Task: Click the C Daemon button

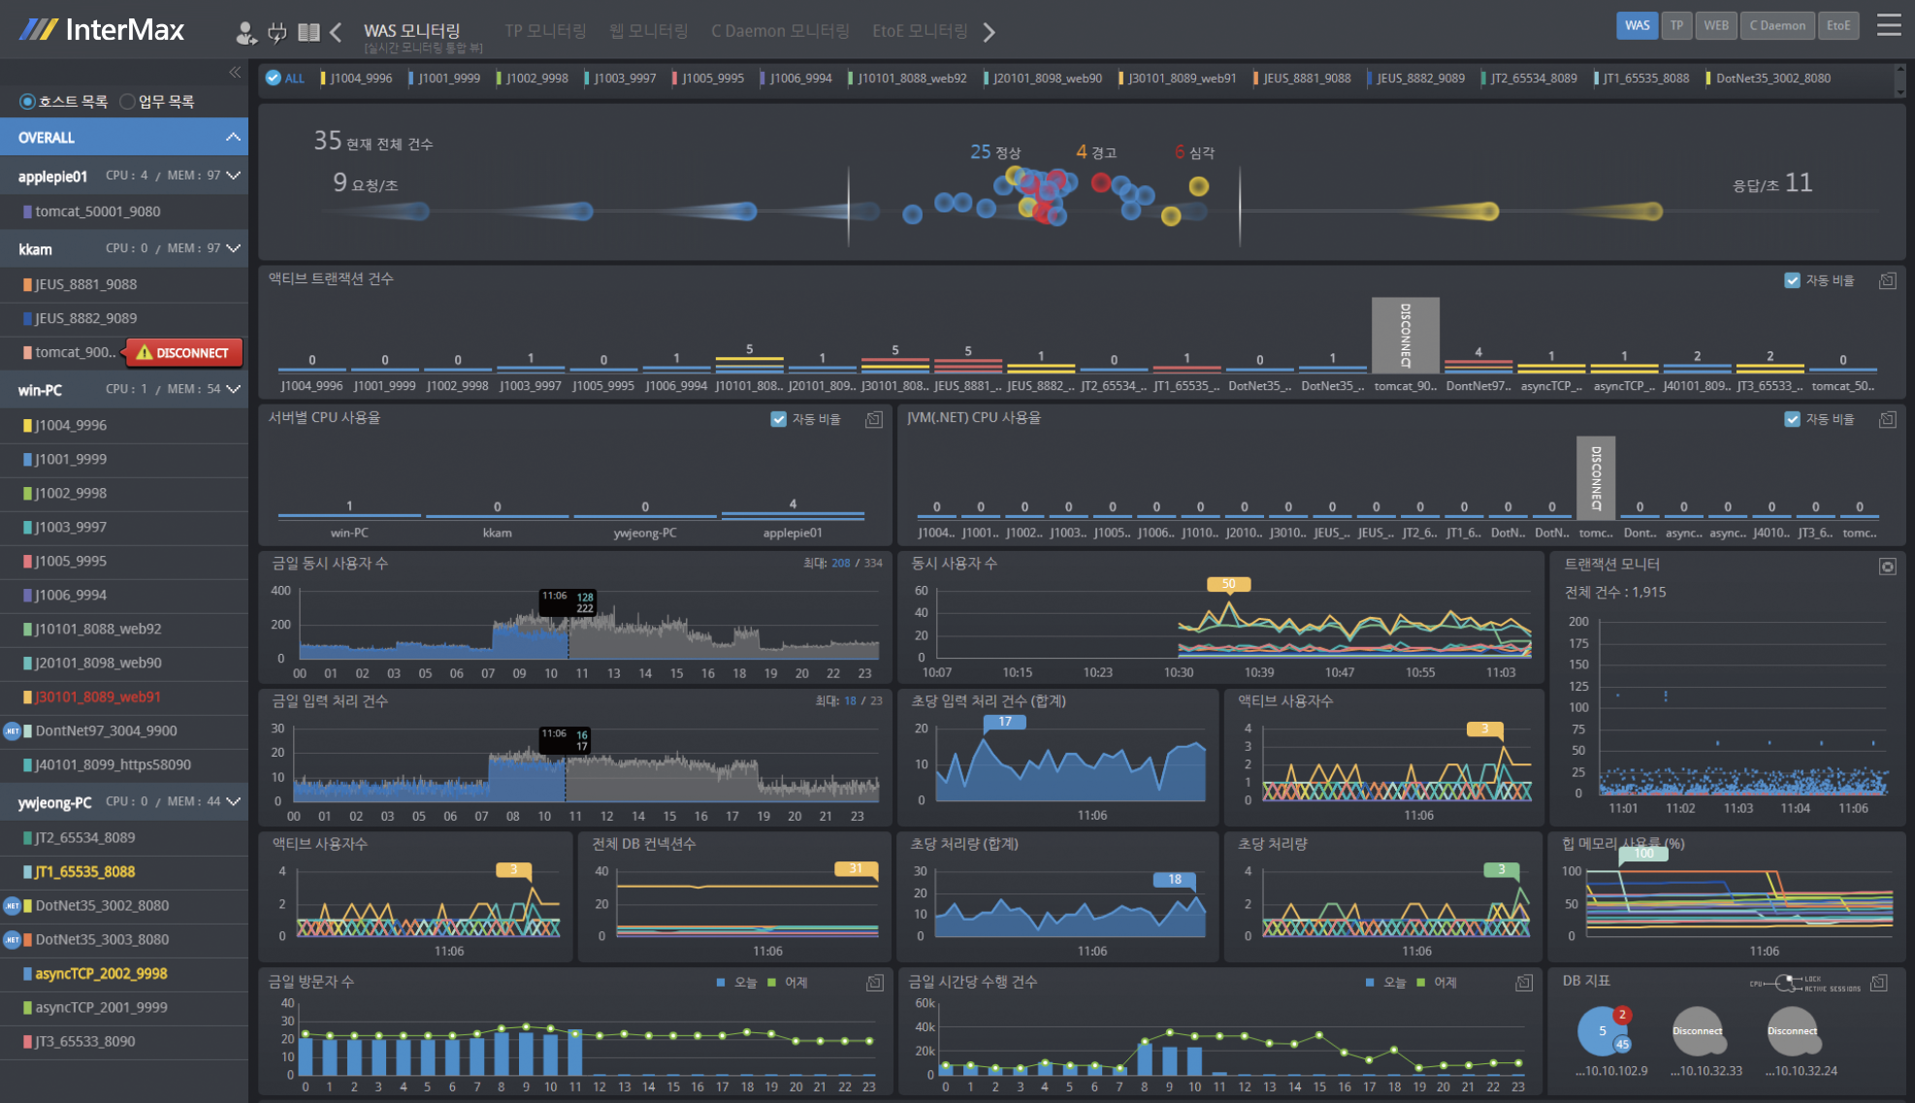Action: click(x=1776, y=26)
